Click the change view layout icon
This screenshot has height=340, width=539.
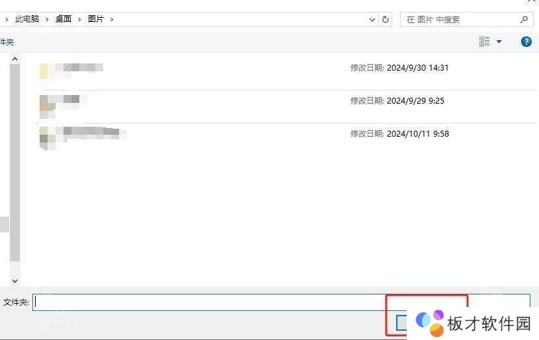(485, 42)
